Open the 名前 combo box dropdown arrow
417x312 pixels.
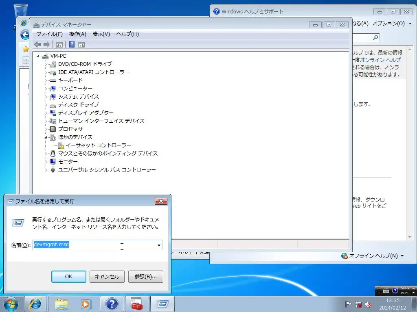click(159, 245)
